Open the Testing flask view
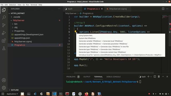 point(4,48)
